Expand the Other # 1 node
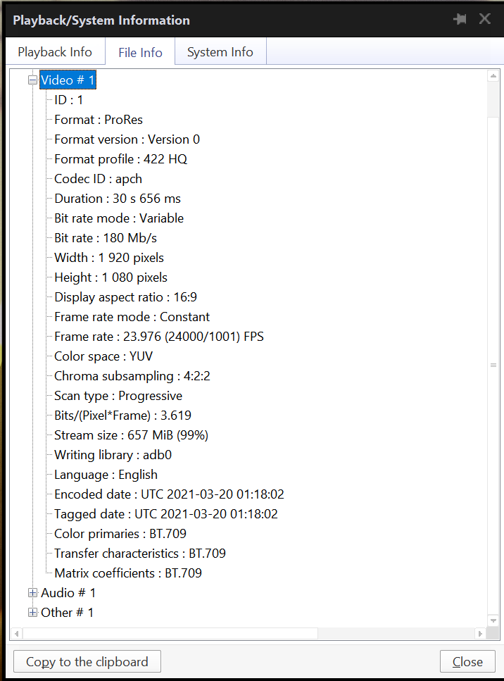Screen dimensions: 504x681 pos(32,613)
